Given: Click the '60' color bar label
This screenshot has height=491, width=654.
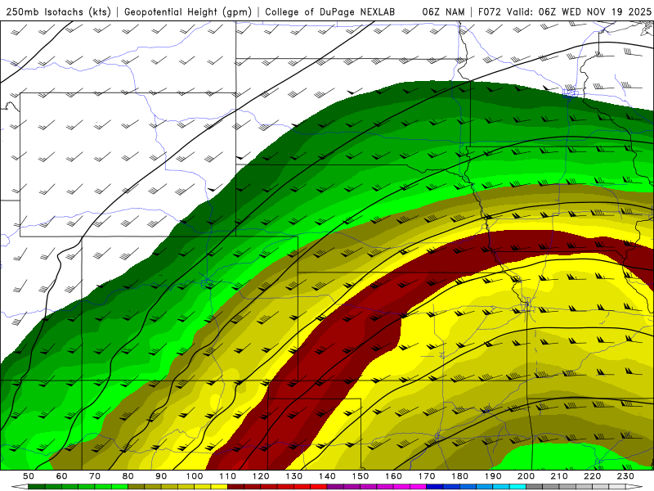Looking at the screenshot, I should (x=62, y=476).
